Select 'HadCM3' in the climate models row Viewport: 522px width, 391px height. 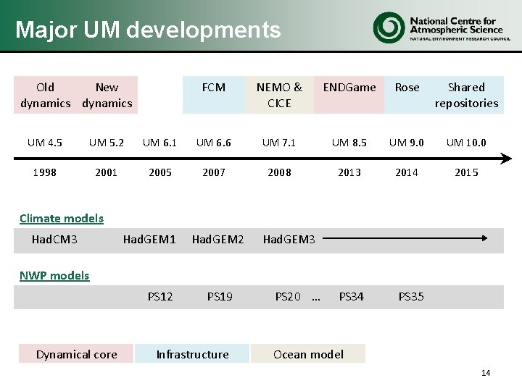(54, 239)
